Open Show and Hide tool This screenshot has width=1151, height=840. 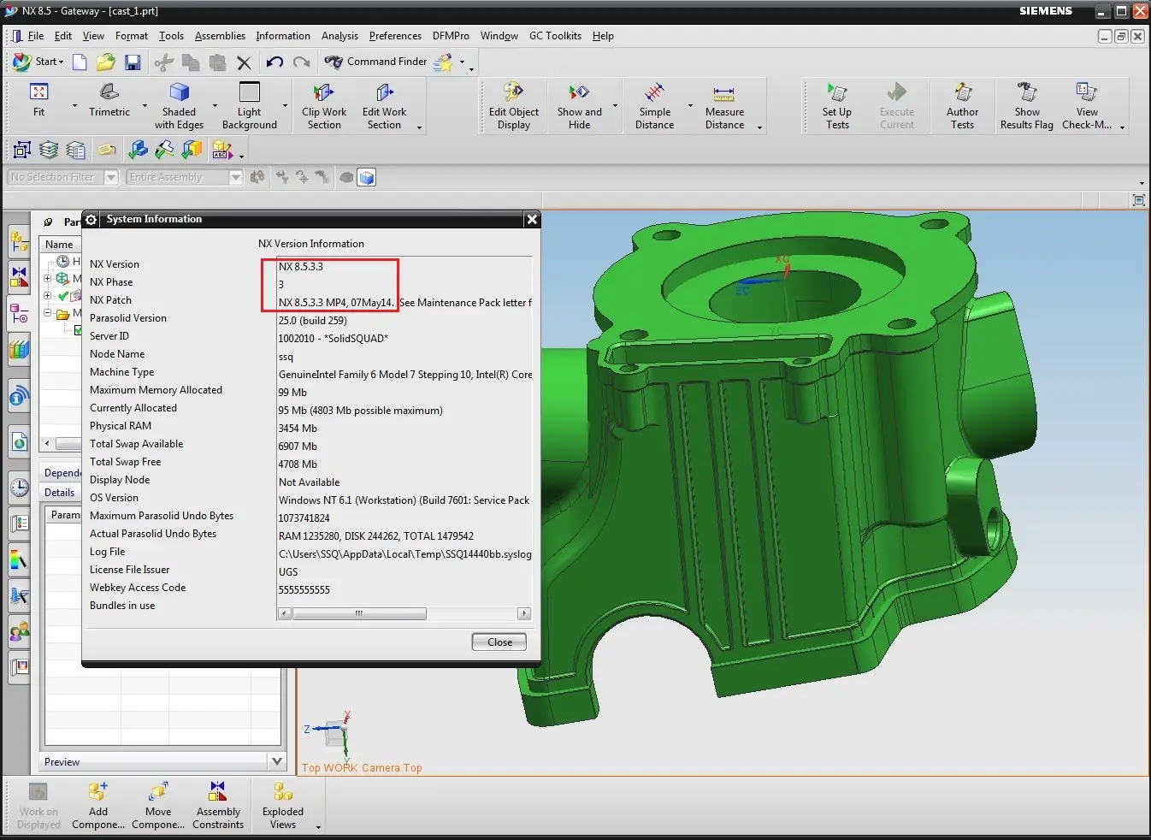pos(580,105)
